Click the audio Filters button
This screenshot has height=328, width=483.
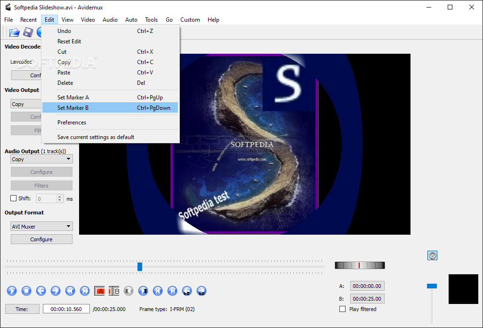tap(41, 186)
